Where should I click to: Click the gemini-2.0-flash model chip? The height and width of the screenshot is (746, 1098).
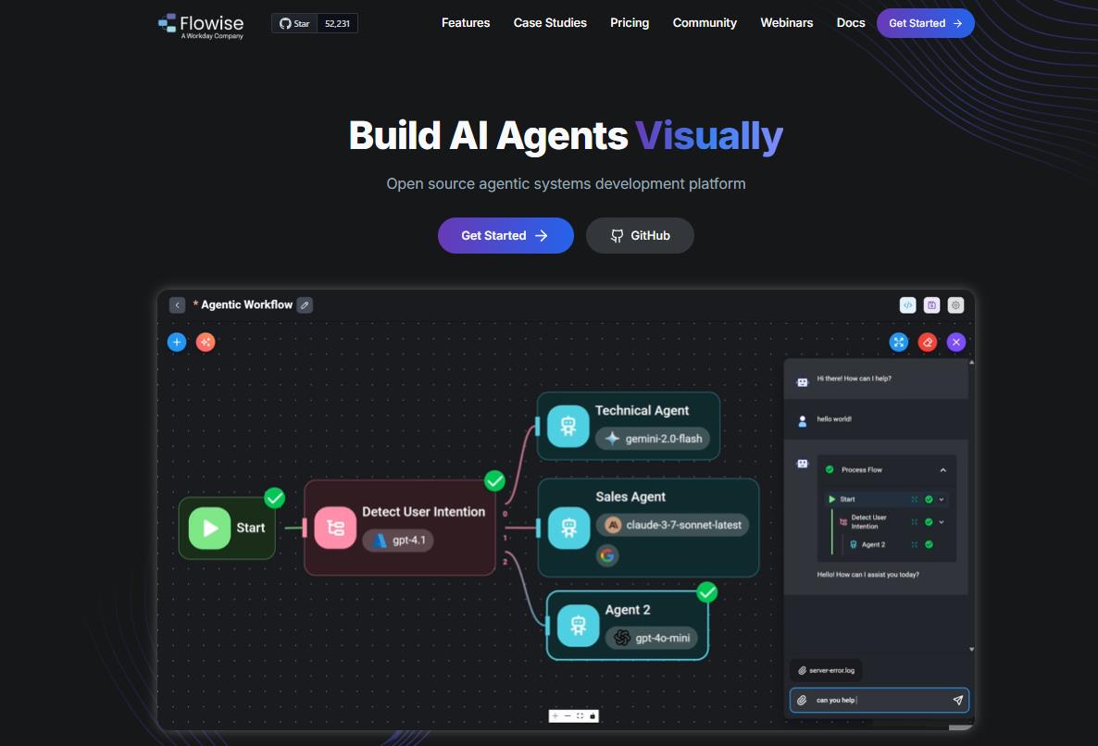pyautogui.click(x=653, y=439)
